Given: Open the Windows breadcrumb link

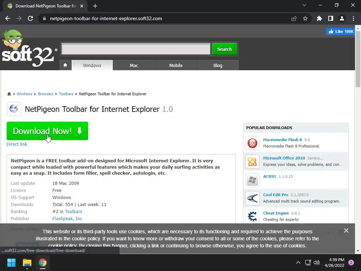Looking at the screenshot, I should (24, 94).
